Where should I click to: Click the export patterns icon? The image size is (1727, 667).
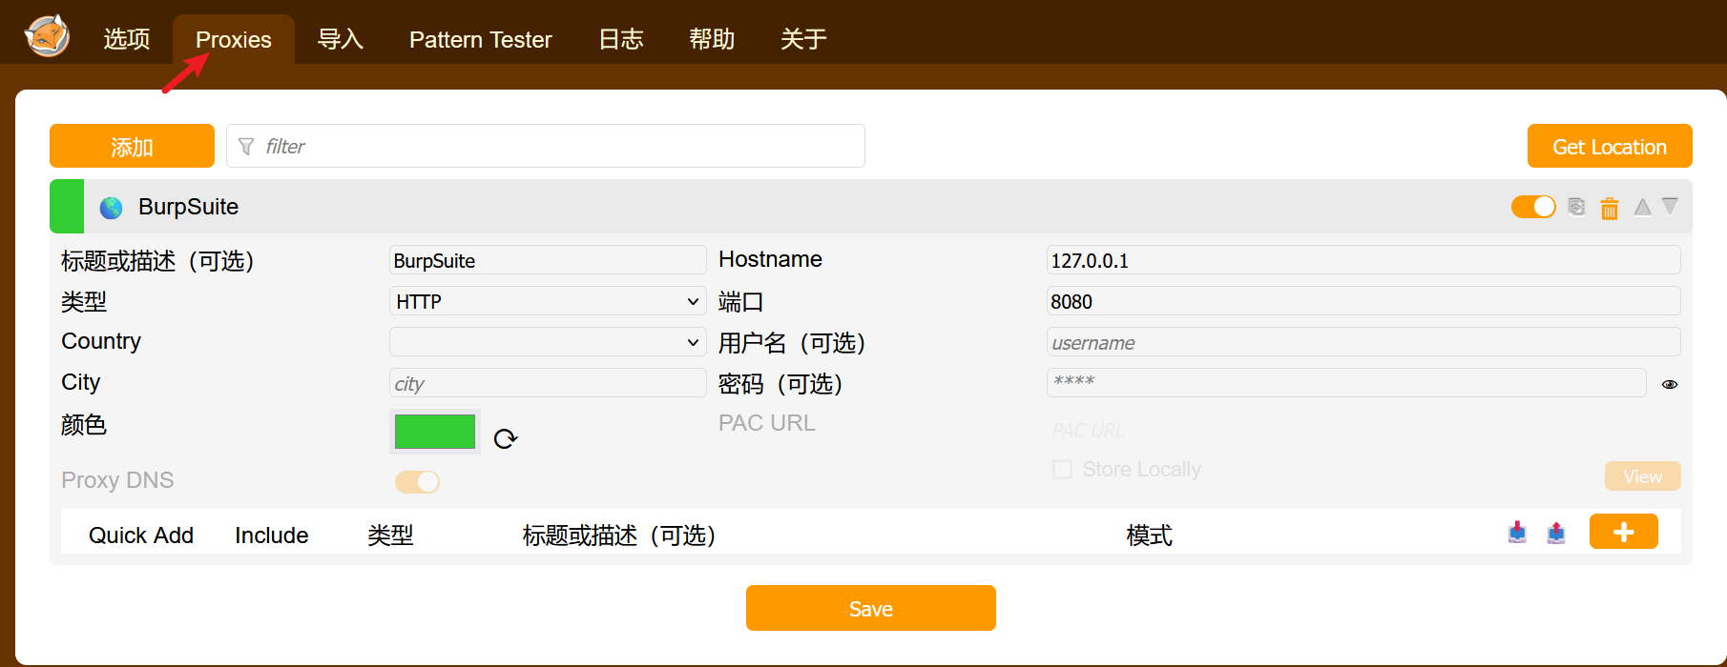(1556, 533)
